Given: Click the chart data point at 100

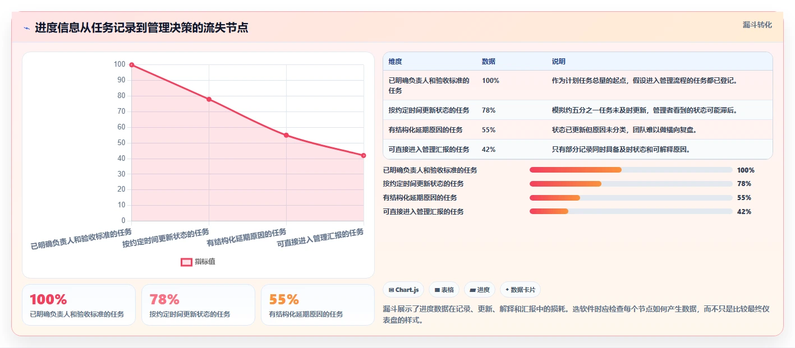Looking at the screenshot, I should 131,65.
